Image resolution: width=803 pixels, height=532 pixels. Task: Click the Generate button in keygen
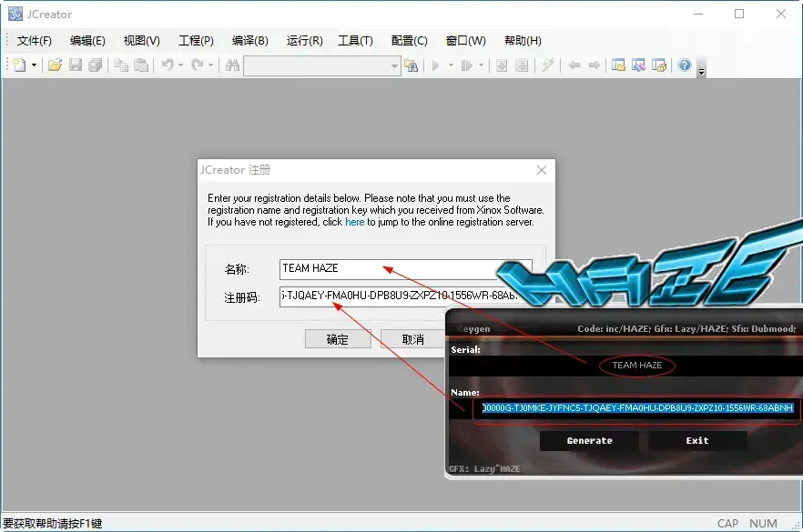coord(589,440)
